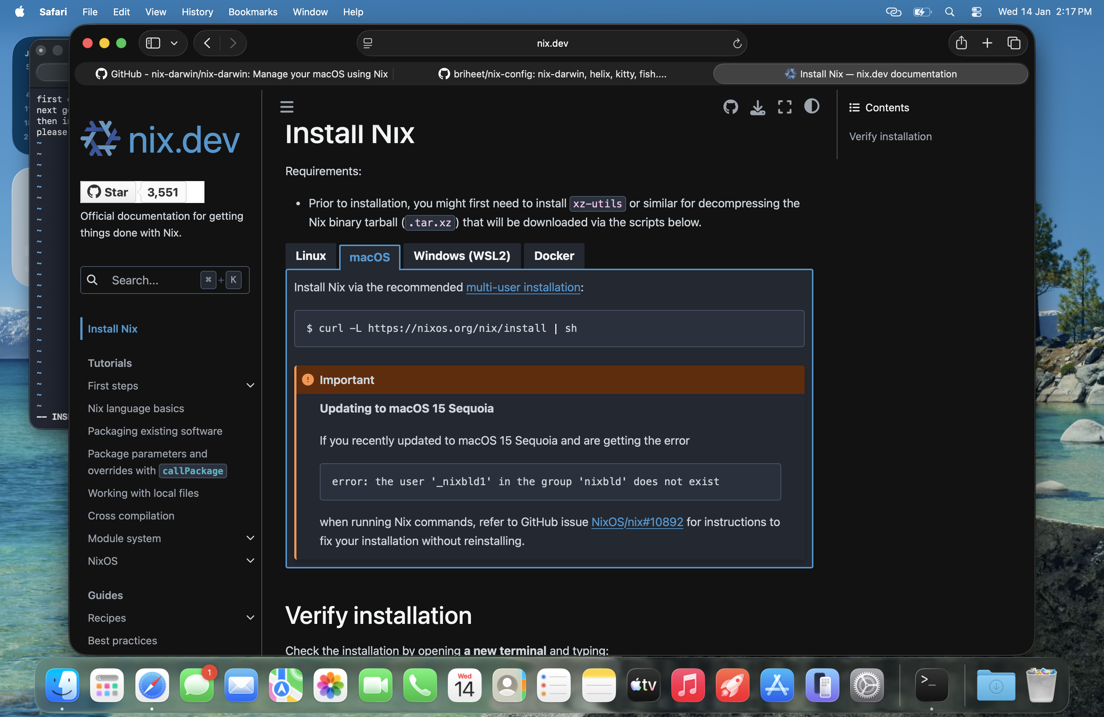Show the tab overview in Safari
Screen dimensions: 1104x717
point(1014,43)
